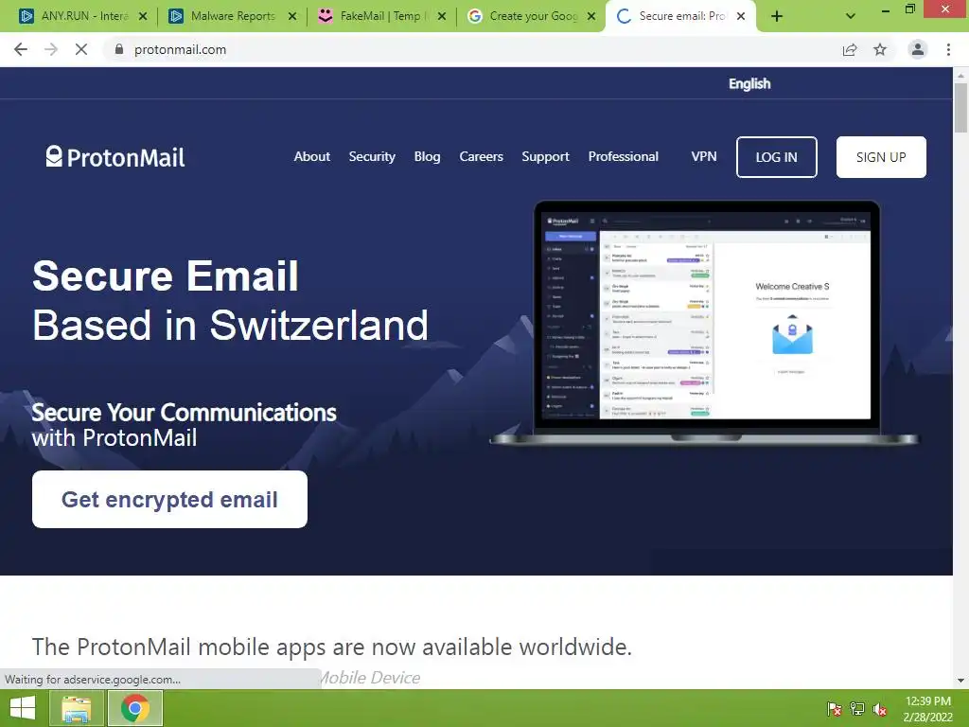
Task: Go to the Blog link
Action: [x=427, y=156]
